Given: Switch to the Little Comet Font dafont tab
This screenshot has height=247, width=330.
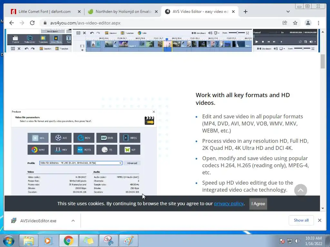Looking at the screenshot, I should coord(44,12).
